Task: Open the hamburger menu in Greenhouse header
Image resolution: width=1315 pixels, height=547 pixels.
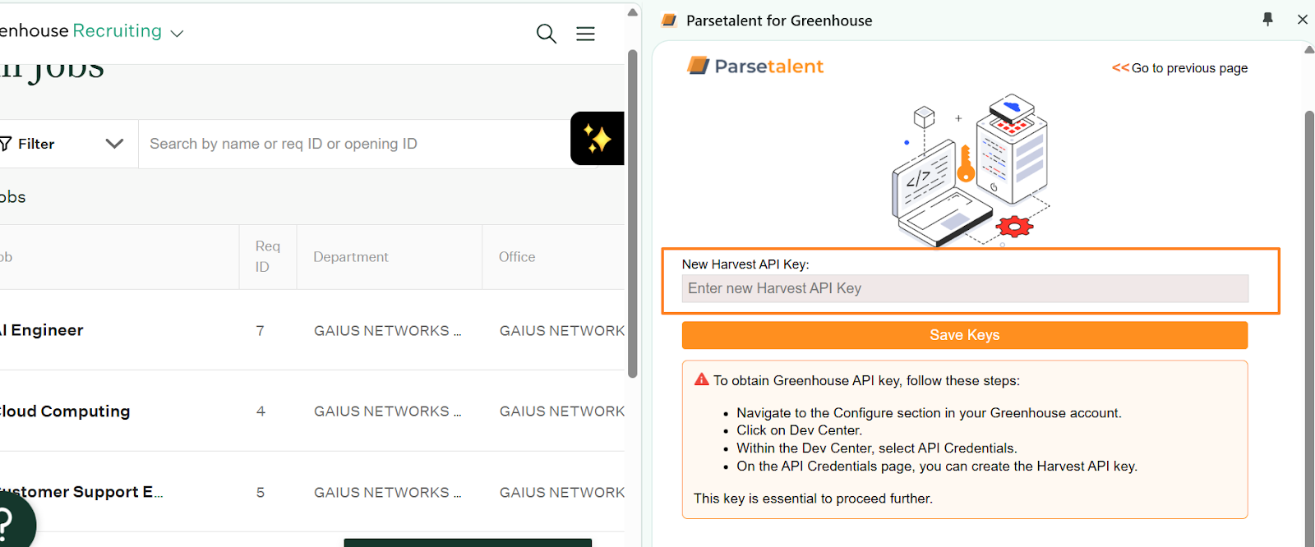Action: click(585, 34)
